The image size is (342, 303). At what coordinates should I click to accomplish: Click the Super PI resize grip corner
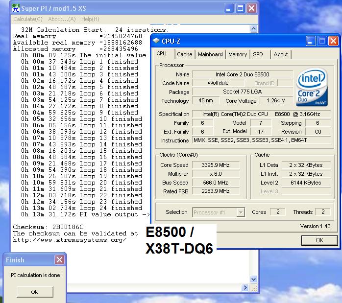click(254, 288)
